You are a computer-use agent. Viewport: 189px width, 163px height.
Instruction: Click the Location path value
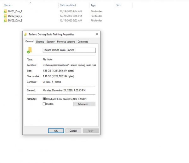(x=69, y=65)
